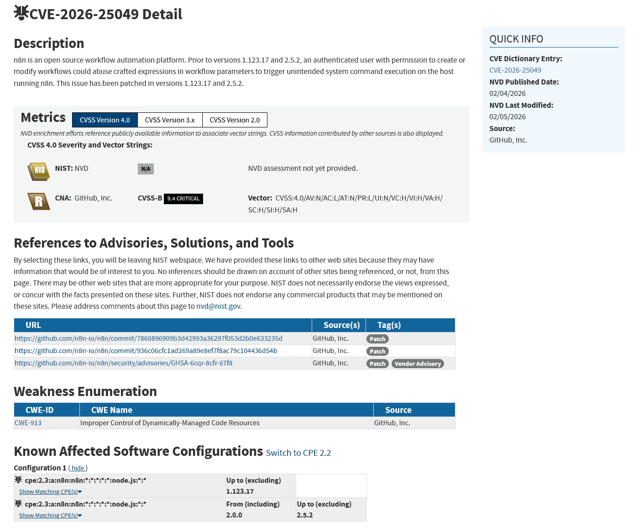Click the N/A score badge for NIST

146,169
